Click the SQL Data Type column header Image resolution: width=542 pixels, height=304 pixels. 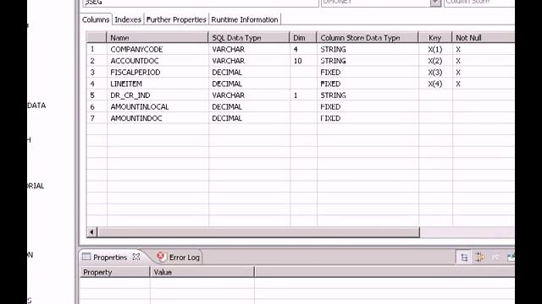(x=248, y=37)
